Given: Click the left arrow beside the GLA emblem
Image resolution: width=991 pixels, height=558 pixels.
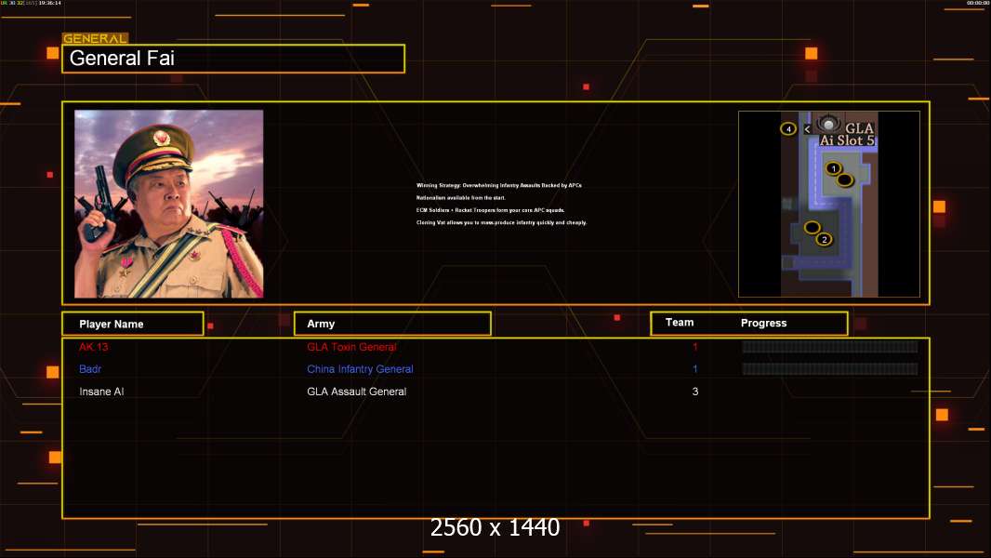Looking at the screenshot, I should click(807, 129).
